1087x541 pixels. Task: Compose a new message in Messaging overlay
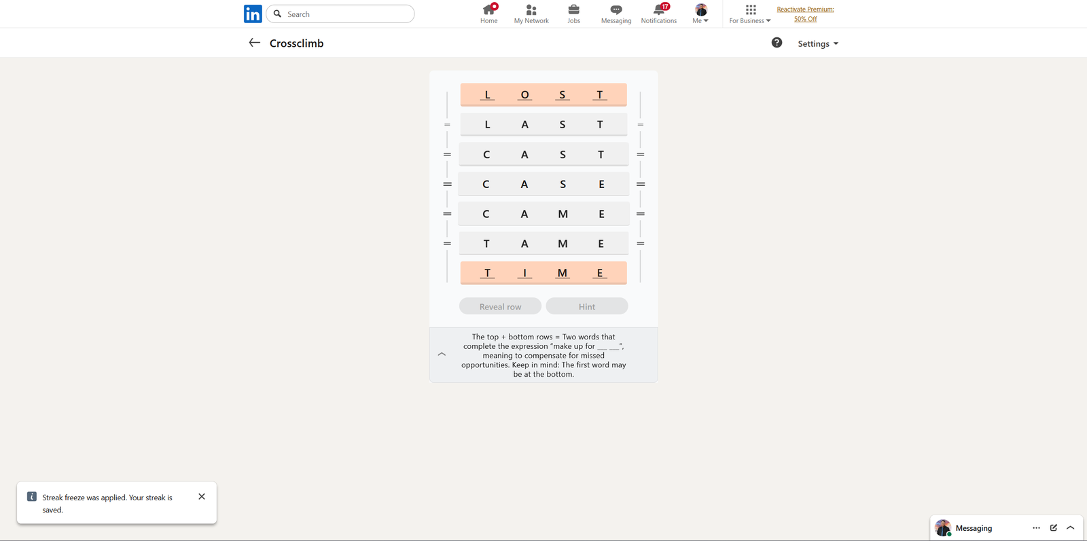[x=1054, y=527]
